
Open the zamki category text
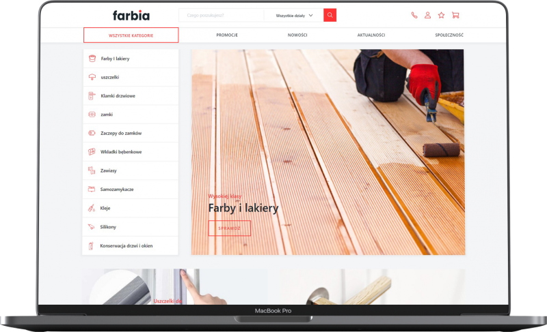click(107, 115)
